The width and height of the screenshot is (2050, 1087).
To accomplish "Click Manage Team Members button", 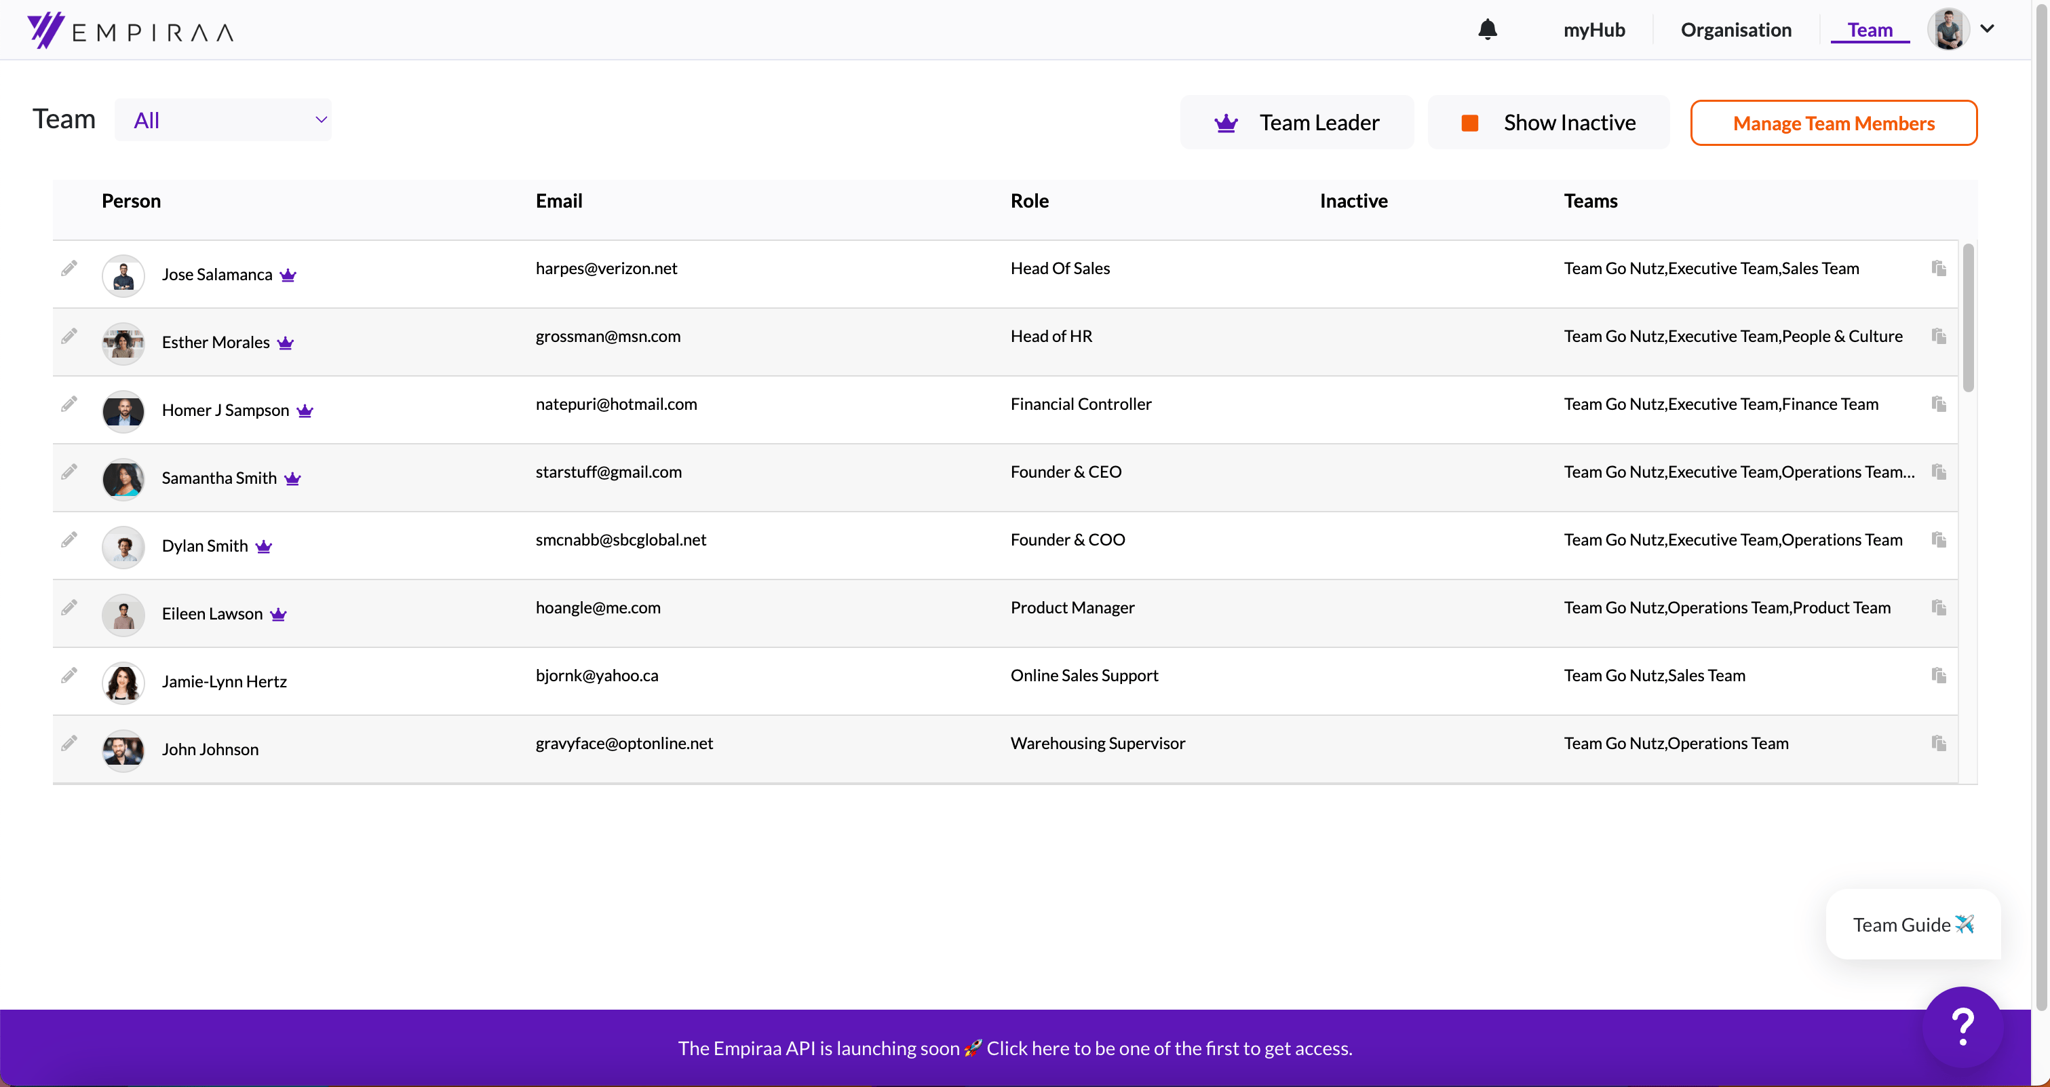I will tap(1834, 123).
